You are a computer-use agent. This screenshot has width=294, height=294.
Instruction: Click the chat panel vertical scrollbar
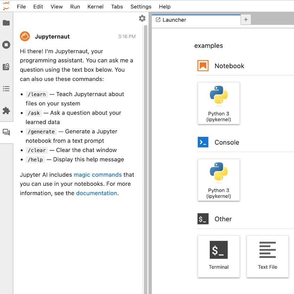pyautogui.click(x=146, y=160)
